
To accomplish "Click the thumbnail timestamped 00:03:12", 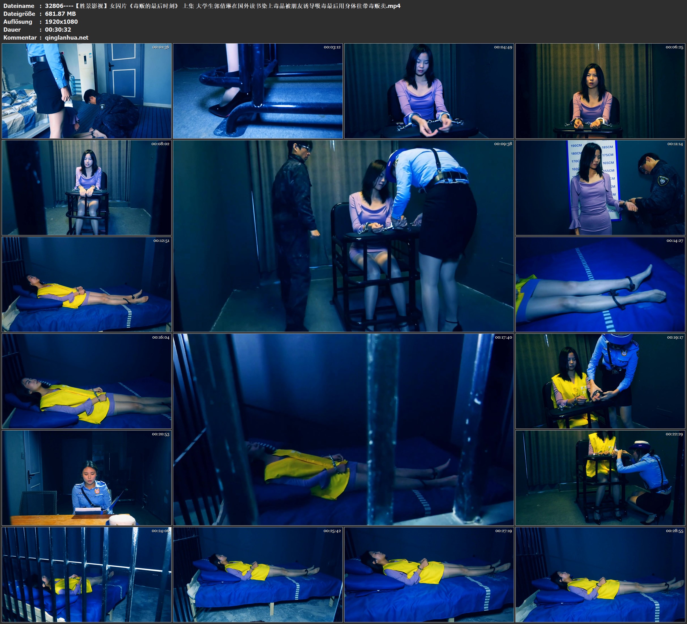I will tap(258, 91).
